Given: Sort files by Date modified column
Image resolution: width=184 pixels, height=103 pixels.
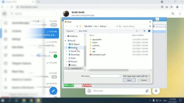Looking at the screenshot, I should tap(138, 35).
